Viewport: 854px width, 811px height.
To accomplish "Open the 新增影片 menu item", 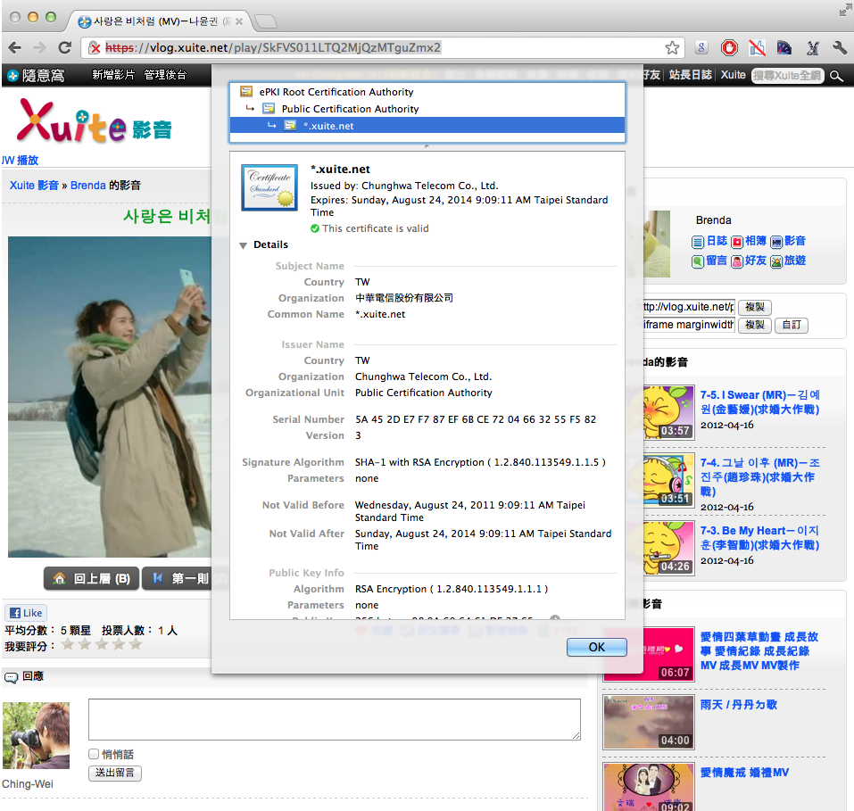I will click(x=113, y=75).
